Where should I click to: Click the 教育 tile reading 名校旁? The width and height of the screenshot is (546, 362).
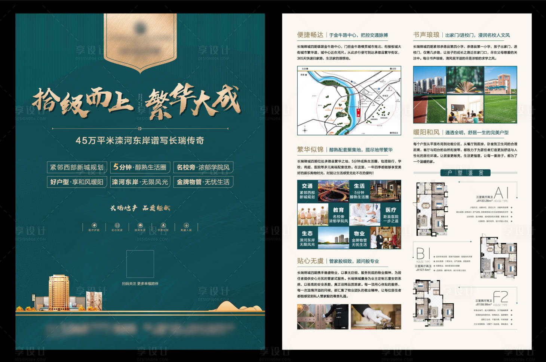(338, 214)
